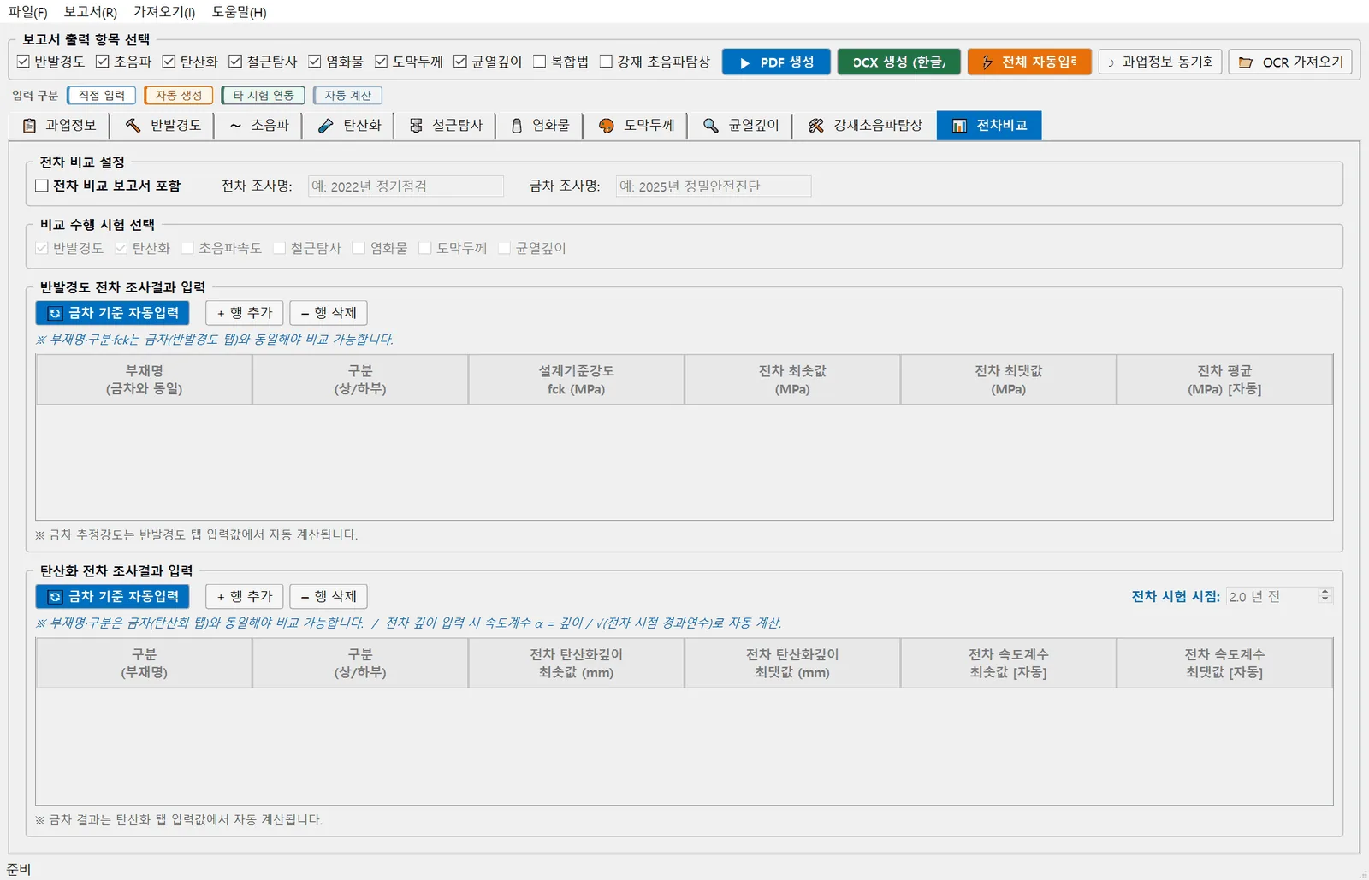
Task: Select the 탄산화 tab
Action: pyautogui.click(x=349, y=126)
